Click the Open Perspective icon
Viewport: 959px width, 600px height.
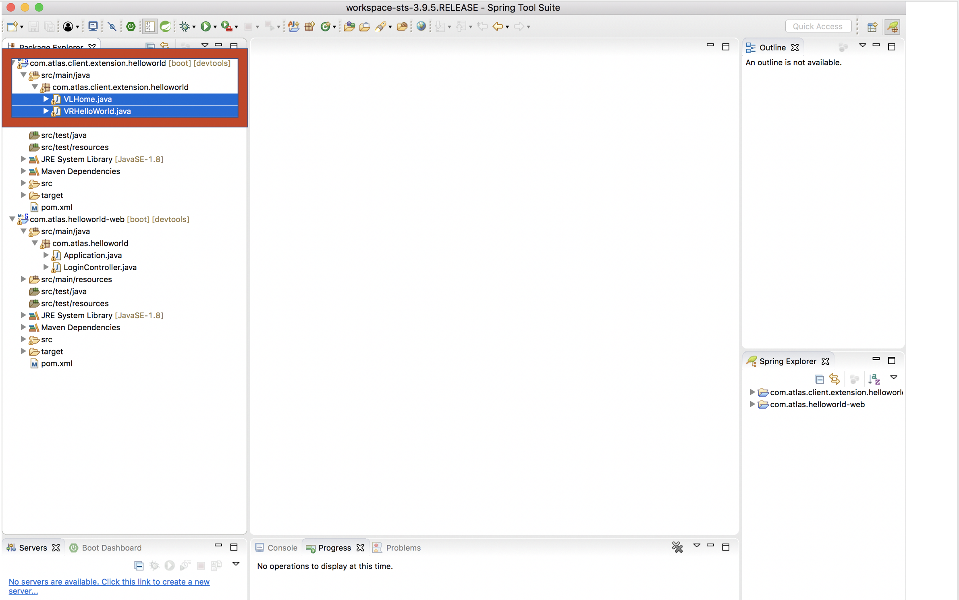(x=872, y=27)
